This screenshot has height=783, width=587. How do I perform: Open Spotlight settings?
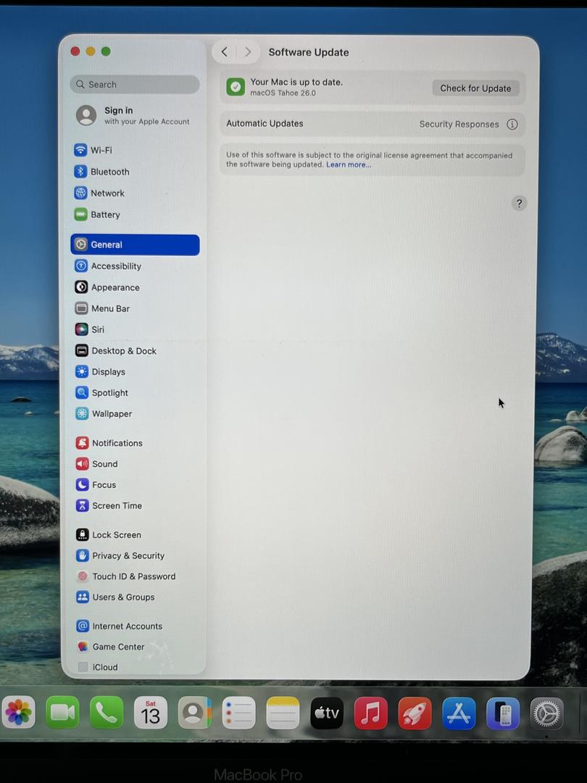pos(135,393)
